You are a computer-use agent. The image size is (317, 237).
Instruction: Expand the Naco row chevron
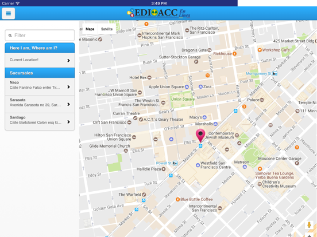[68, 87]
